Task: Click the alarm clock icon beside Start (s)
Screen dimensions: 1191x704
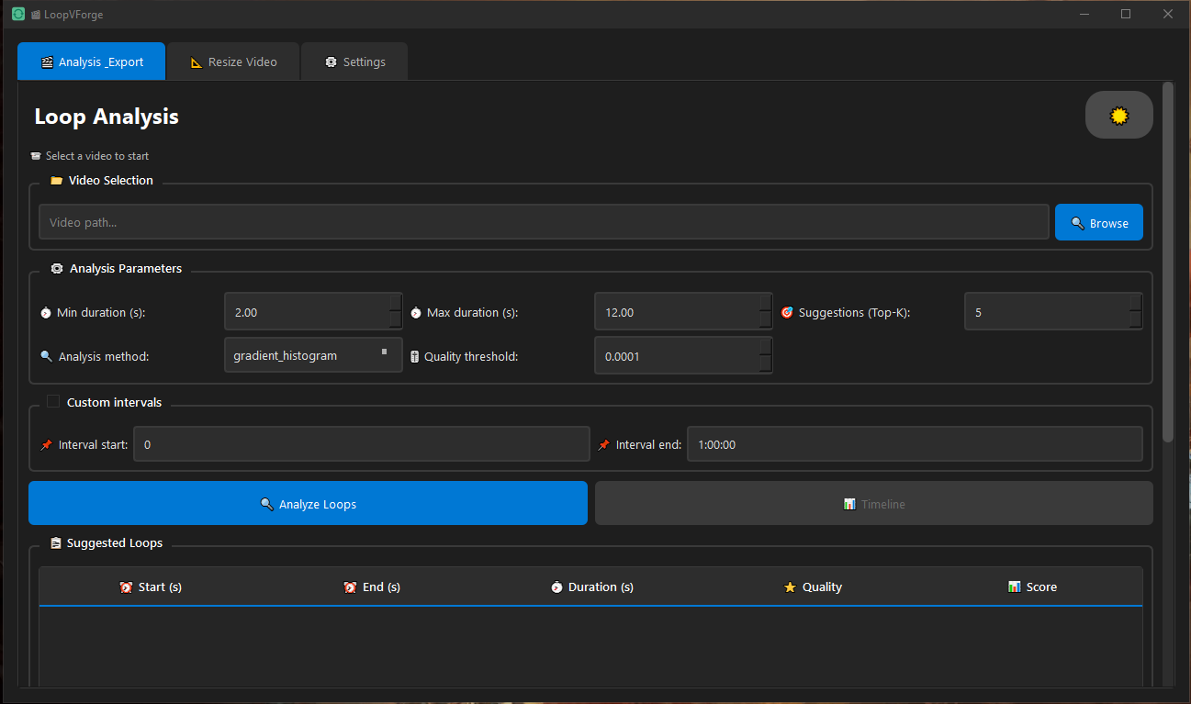Action: click(126, 587)
